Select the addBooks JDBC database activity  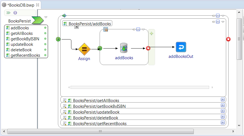pos(124,48)
